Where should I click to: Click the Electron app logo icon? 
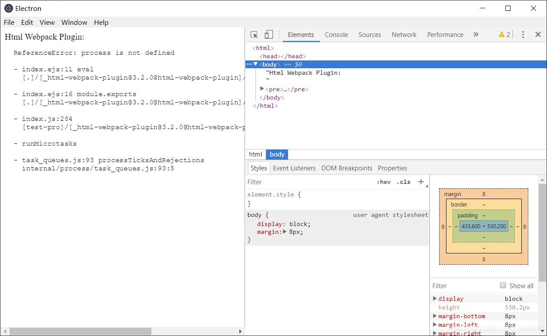pyautogui.click(x=8, y=8)
